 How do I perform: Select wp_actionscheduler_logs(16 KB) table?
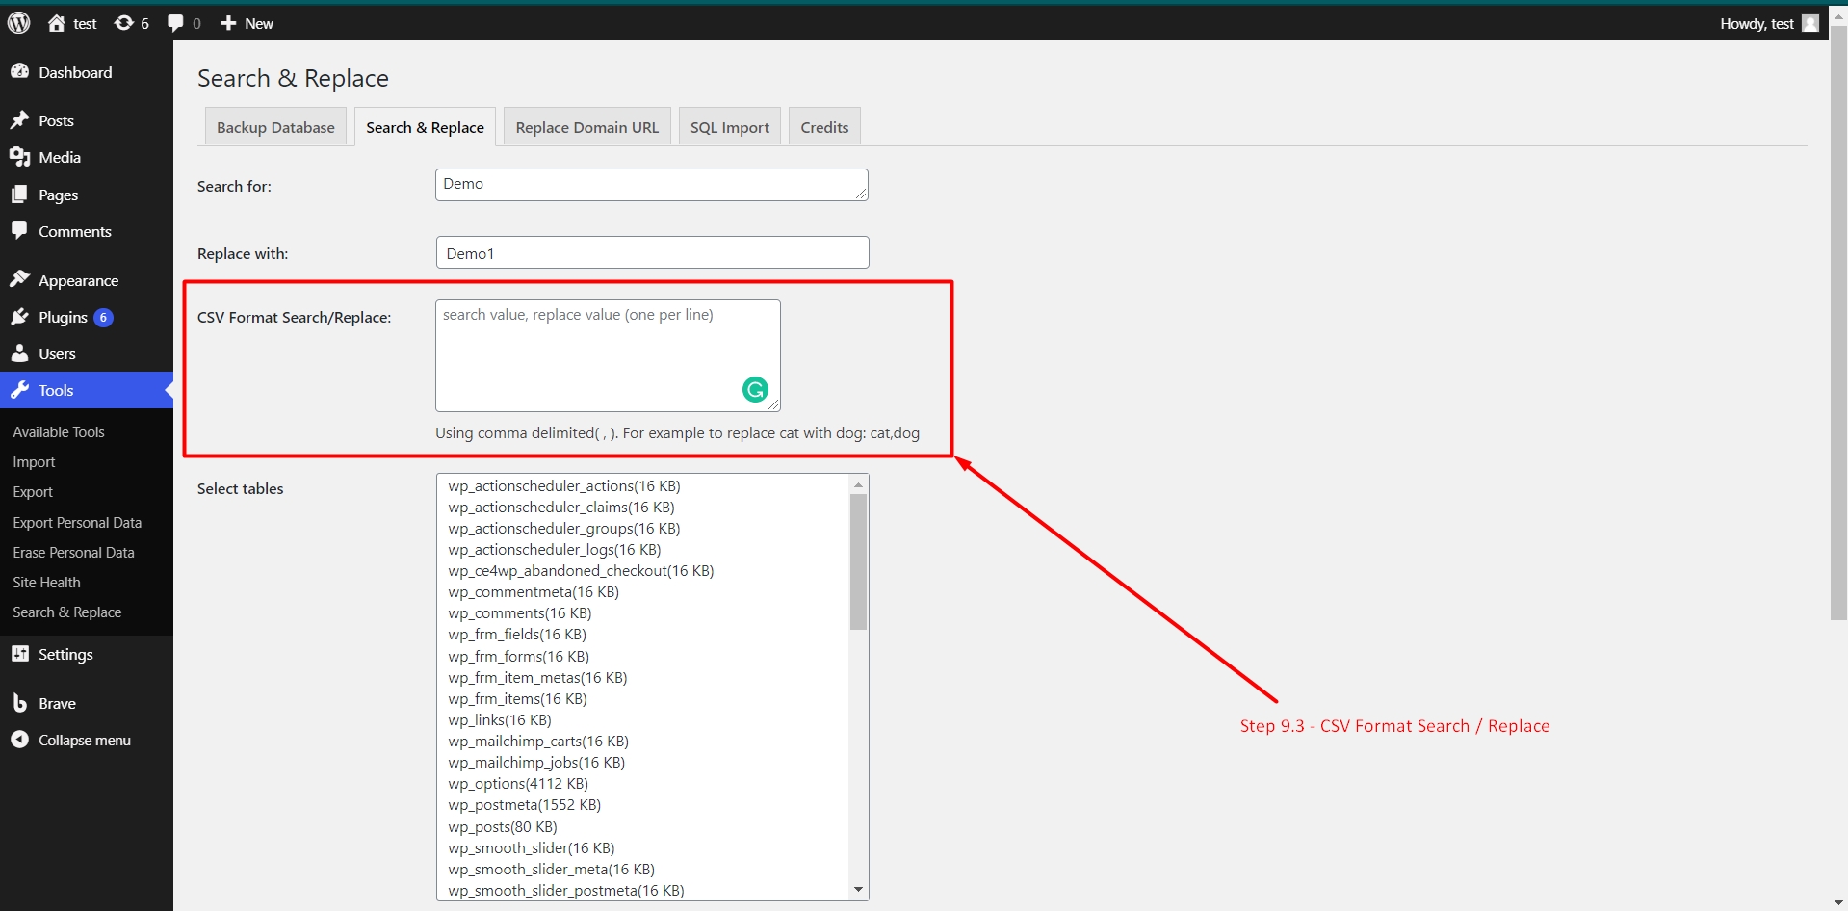click(x=555, y=550)
